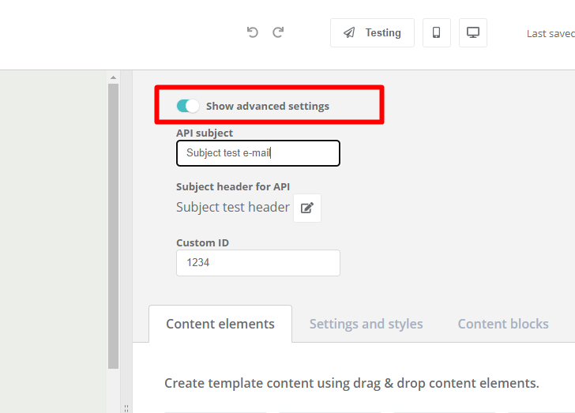Click the Subject test header text

click(x=233, y=207)
